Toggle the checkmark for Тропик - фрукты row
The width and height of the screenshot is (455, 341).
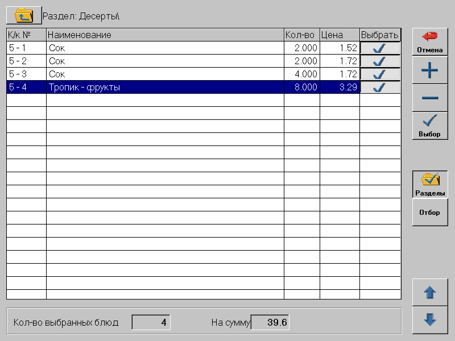[x=380, y=87]
